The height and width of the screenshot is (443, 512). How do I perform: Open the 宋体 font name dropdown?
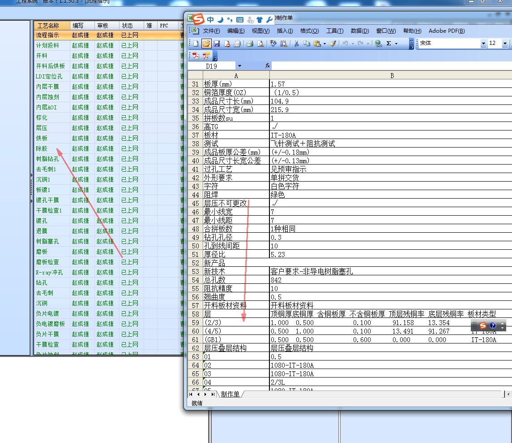tap(483, 43)
